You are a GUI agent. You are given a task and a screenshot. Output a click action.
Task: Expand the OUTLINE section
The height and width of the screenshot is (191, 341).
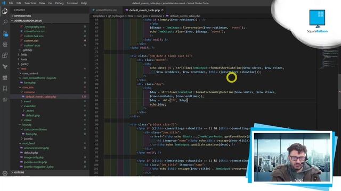[50, 172]
